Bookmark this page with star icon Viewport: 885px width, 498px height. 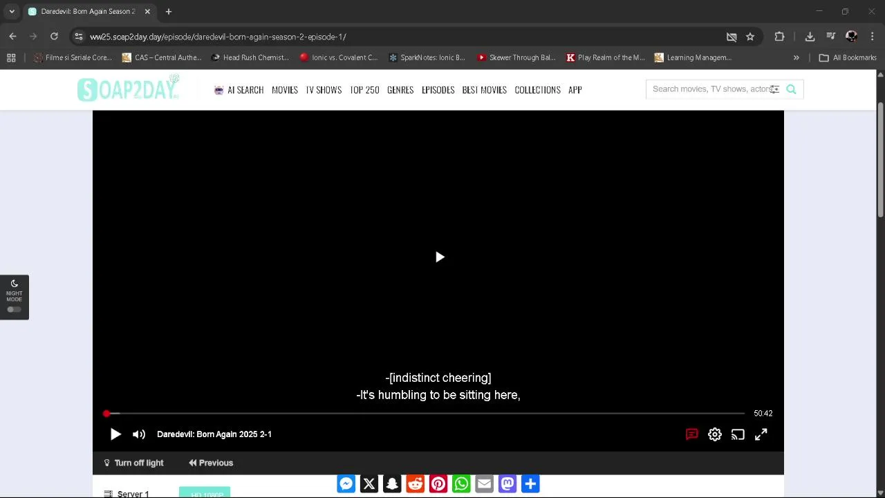(x=750, y=37)
